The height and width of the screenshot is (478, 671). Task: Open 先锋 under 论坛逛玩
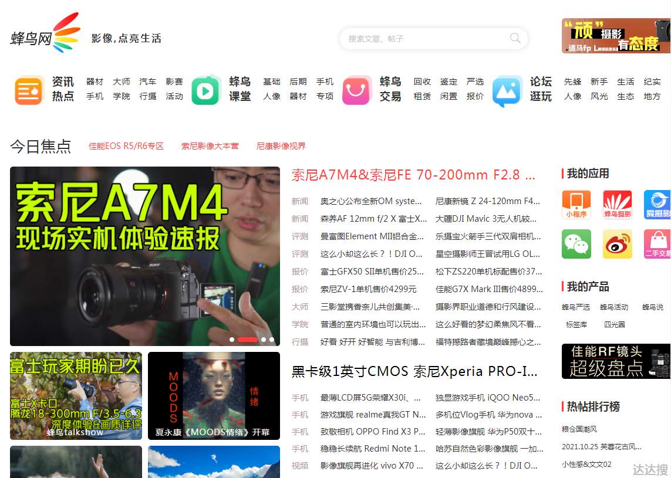[572, 82]
